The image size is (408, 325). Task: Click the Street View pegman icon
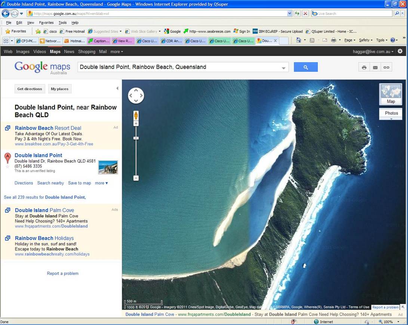136,115
